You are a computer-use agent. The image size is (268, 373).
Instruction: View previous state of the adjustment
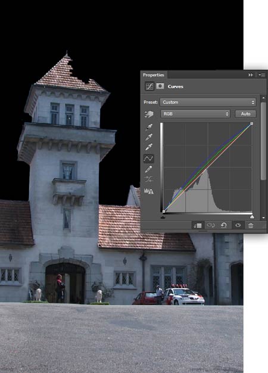click(x=211, y=225)
